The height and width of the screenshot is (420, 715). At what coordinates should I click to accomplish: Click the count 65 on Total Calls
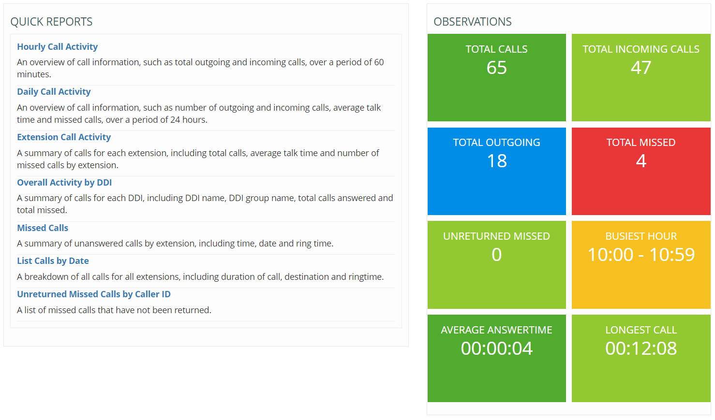point(496,68)
